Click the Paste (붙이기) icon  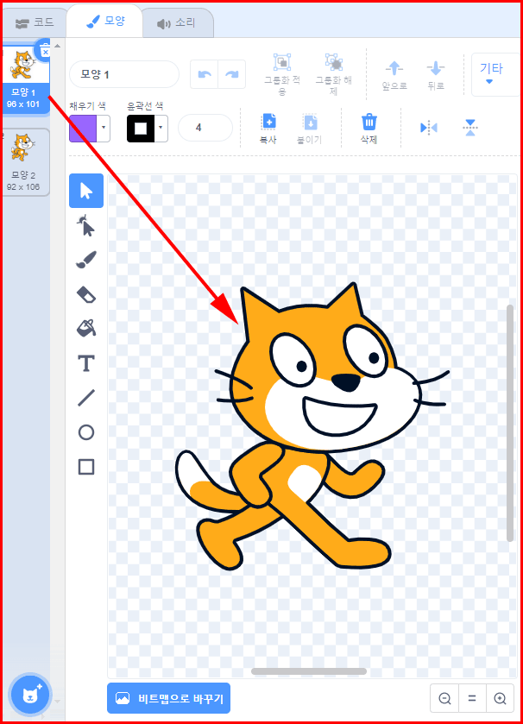(x=310, y=123)
